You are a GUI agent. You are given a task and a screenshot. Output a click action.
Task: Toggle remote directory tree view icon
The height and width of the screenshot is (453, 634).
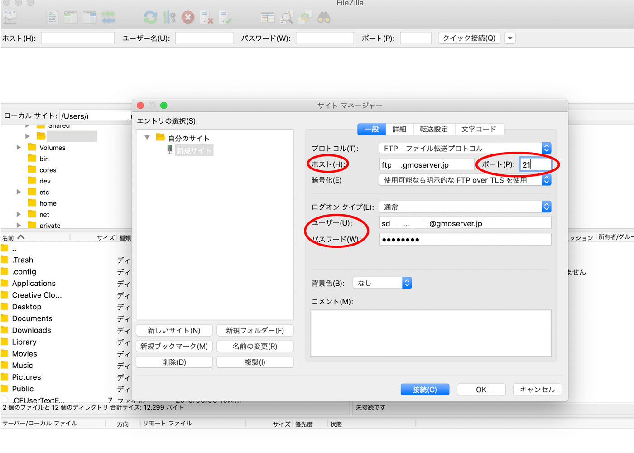(89, 18)
